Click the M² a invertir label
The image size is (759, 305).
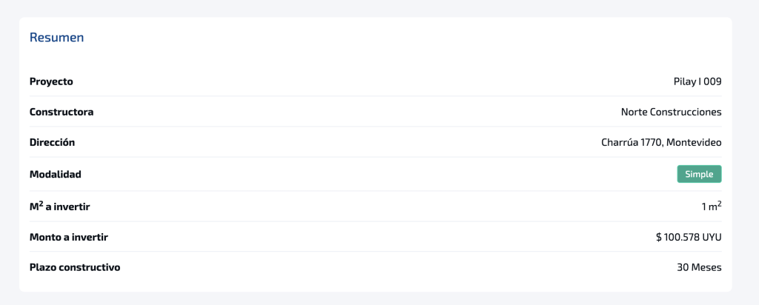tap(59, 207)
